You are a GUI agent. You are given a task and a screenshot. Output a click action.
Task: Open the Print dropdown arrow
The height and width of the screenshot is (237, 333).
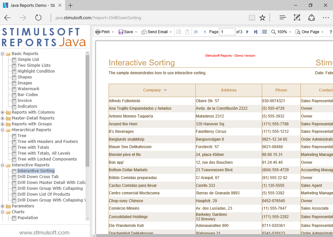pyautogui.click(x=113, y=32)
